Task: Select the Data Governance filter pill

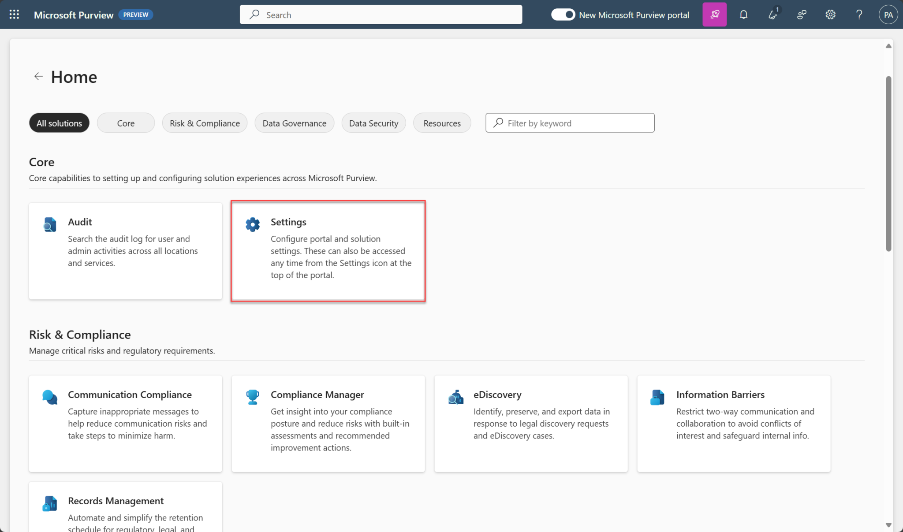Action: tap(294, 123)
